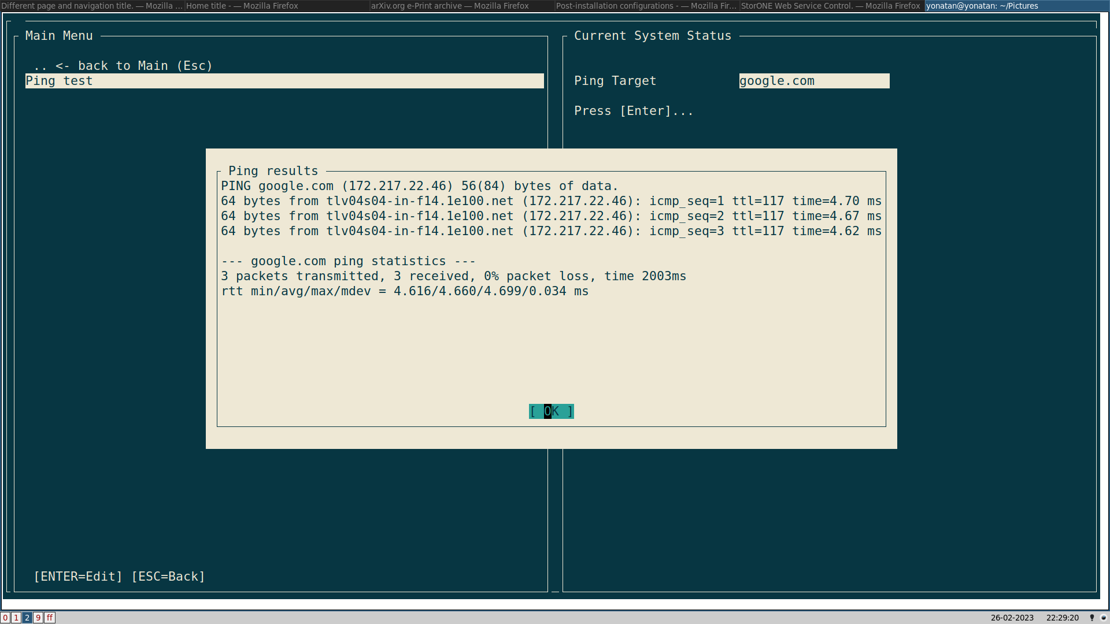The height and width of the screenshot is (624, 1110).
Task: Click the ESC=Back hint
Action: click(168, 577)
